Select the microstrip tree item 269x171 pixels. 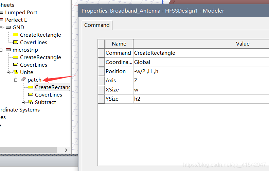(x=25, y=50)
